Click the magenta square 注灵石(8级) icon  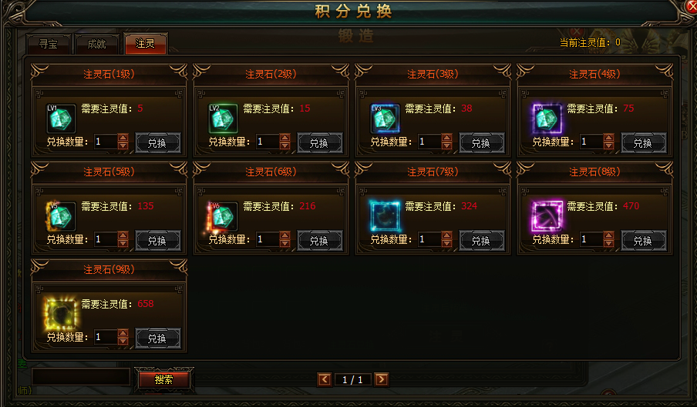[547, 216]
